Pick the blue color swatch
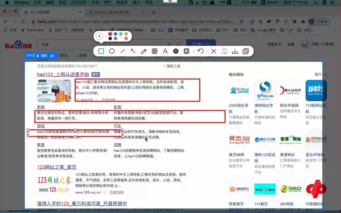 (115, 34)
